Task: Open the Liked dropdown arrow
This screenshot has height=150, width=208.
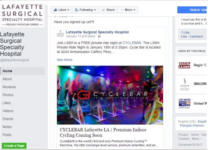Action: (x=68, y=10)
